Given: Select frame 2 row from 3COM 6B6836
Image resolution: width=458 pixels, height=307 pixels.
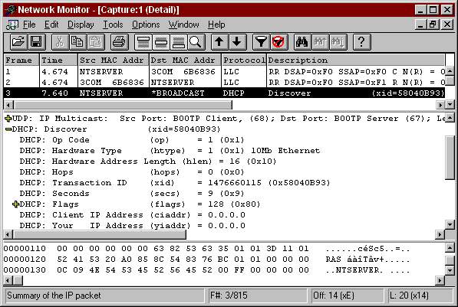Looking at the screenshot, I should 224,82.
